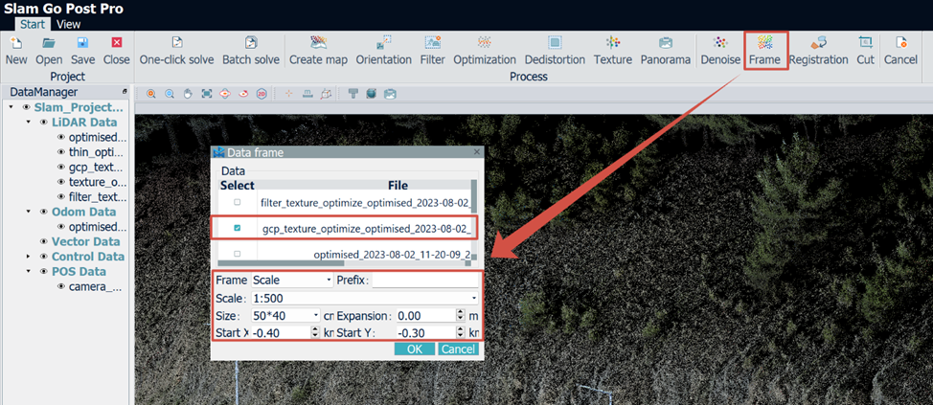
Task: Check the filter_texture_optimize file checkbox
Action: [x=238, y=202]
